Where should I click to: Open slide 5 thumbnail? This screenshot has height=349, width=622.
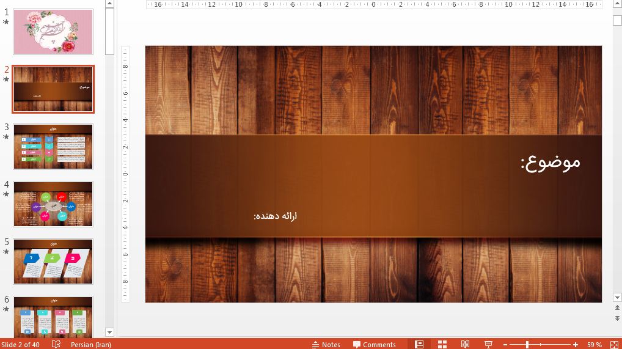(53, 262)
